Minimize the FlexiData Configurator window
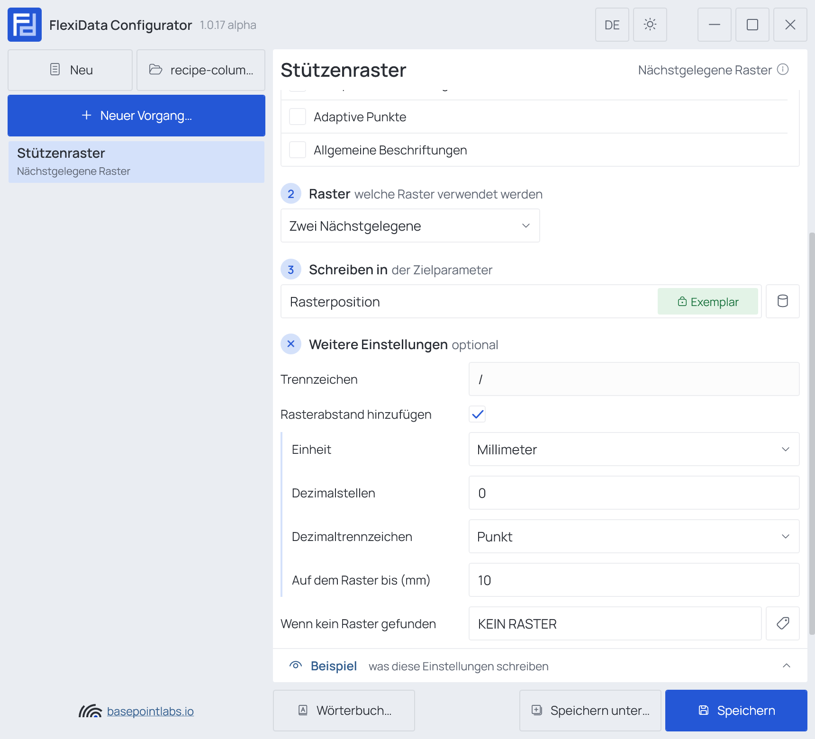Screen dimensions: 815x739 [x=715, y=25]
